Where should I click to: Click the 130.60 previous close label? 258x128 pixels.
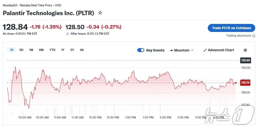pos(245,60)
